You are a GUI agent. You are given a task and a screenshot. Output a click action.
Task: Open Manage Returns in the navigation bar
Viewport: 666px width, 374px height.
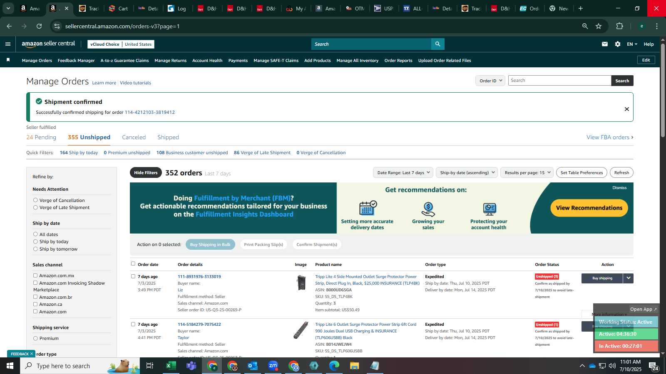click(x=170, y=60)
